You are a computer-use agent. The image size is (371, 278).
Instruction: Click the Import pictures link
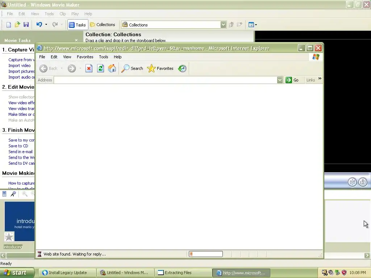click(x=21, y=71)
